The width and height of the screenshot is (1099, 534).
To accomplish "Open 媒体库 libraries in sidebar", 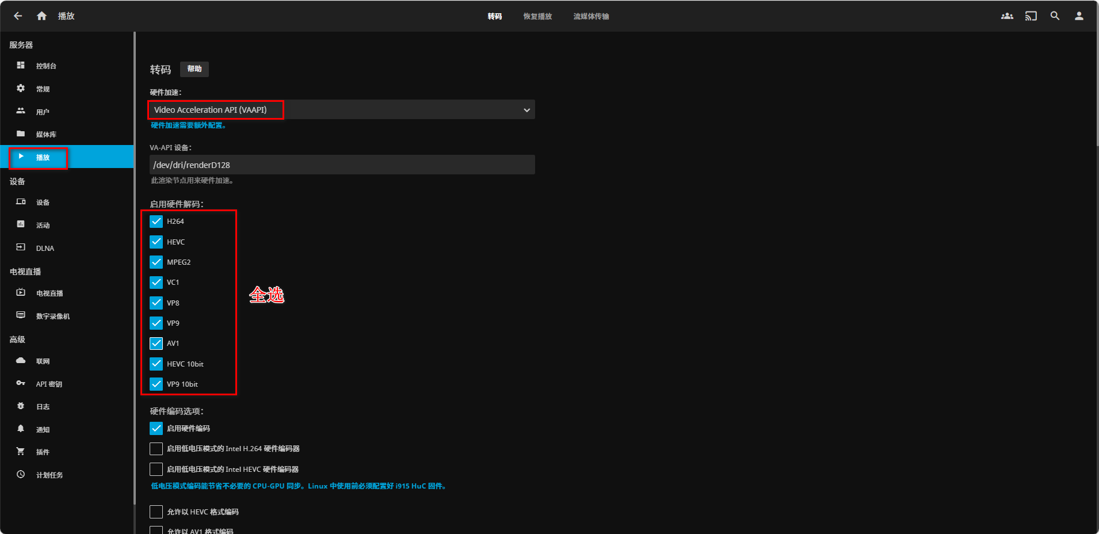I will point(46,135).
